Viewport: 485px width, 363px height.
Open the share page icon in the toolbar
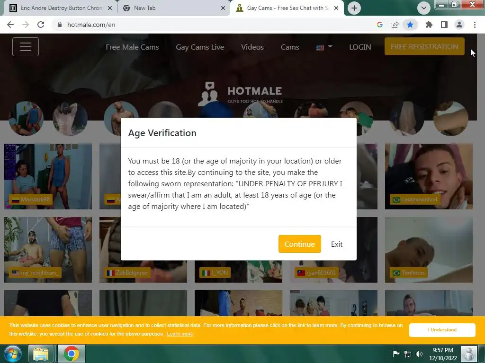(x=395, y=25)
